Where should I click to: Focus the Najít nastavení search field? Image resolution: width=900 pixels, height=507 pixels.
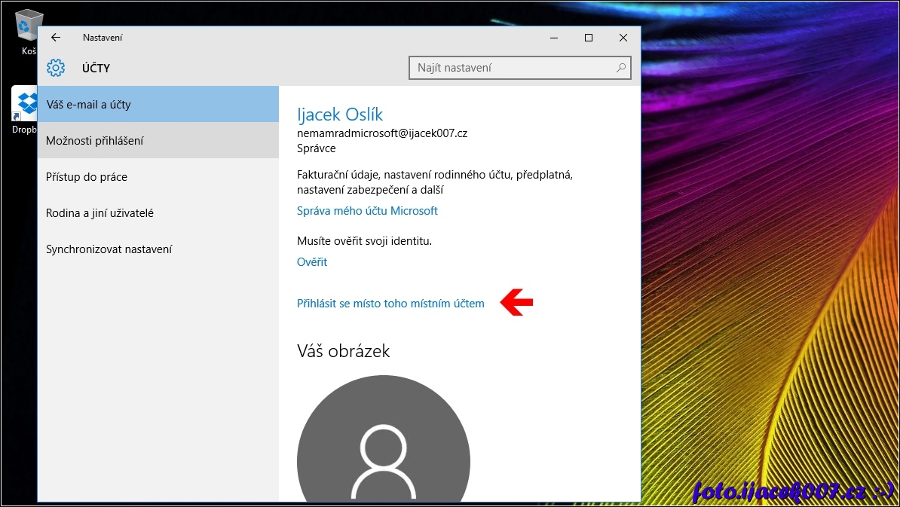[513, 68]
